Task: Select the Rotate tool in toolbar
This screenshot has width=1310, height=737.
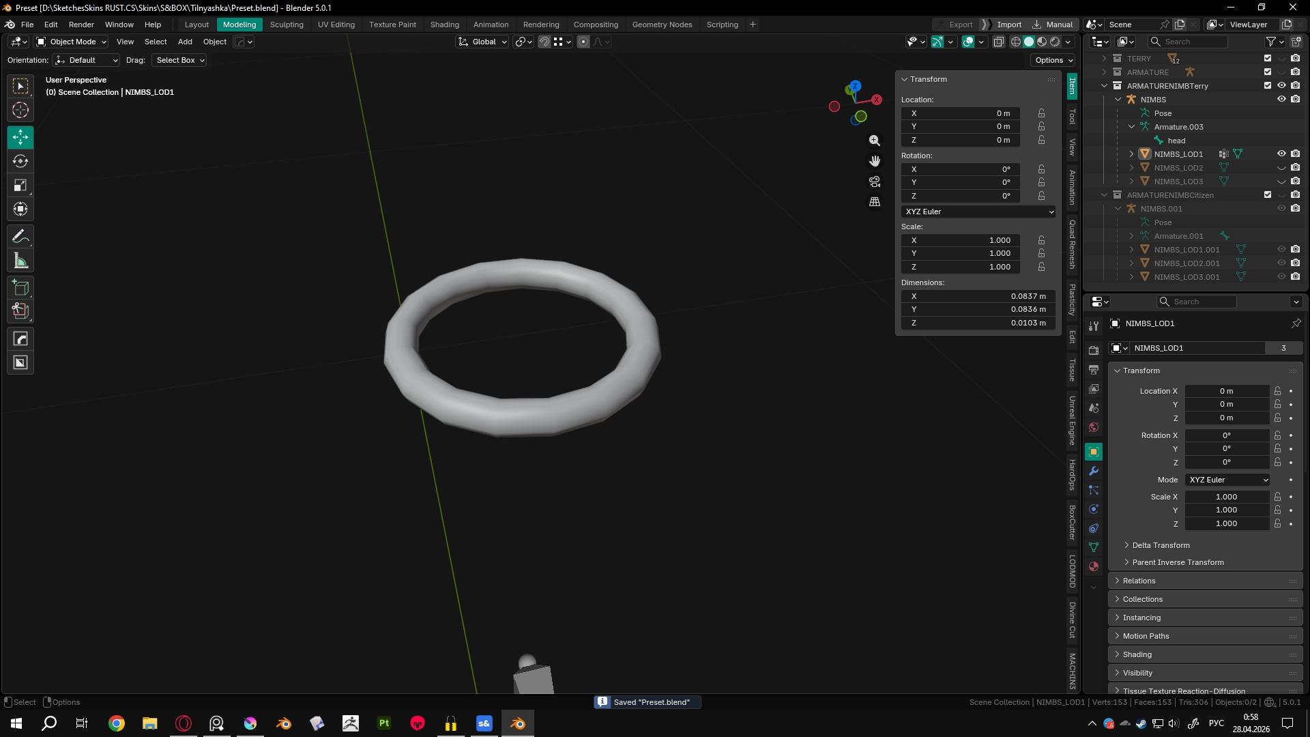Action: pos(20,162)
